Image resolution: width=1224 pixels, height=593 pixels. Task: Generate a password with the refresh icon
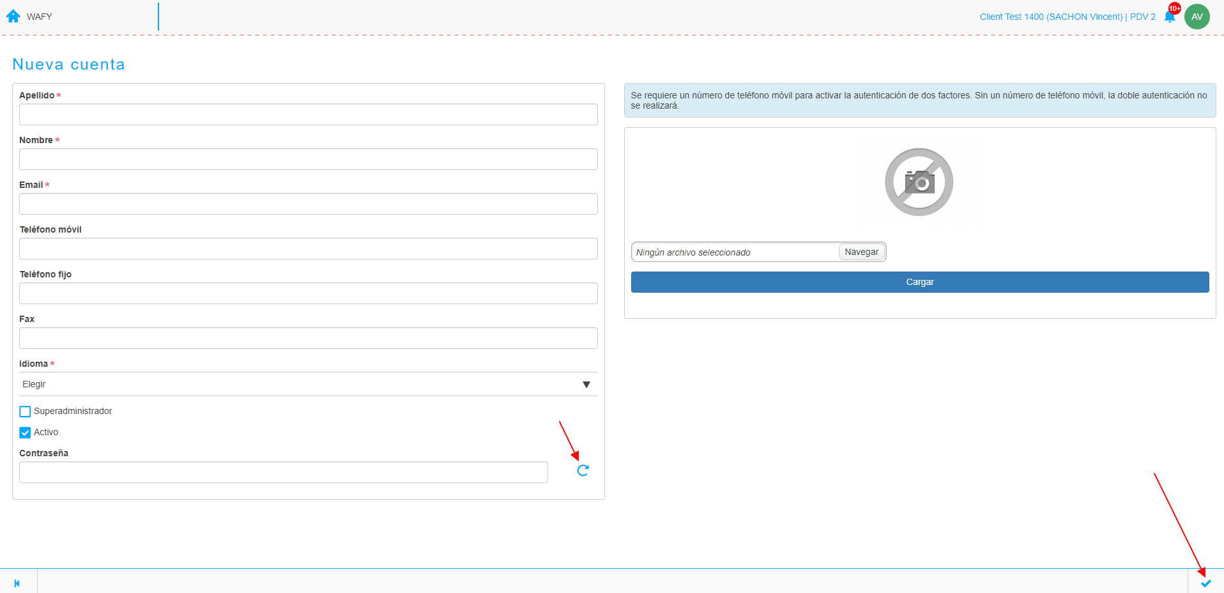tap(583, 470)
